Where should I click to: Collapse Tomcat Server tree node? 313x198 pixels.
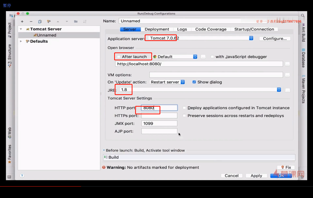21,29
